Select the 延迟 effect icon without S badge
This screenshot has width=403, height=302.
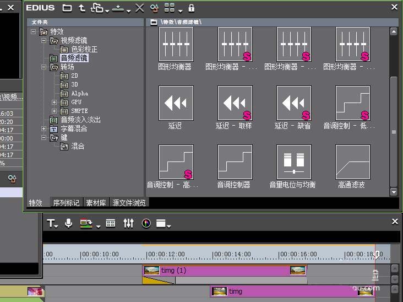[176, 103]
